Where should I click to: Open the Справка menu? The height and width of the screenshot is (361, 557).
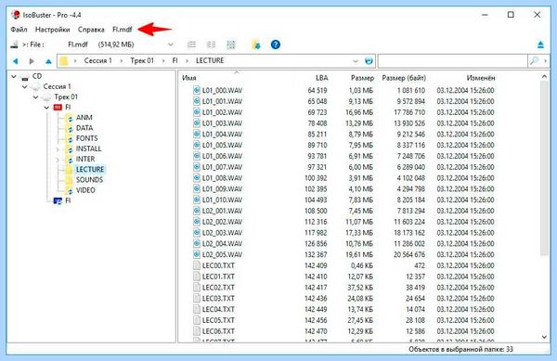[x=91, y=30]
